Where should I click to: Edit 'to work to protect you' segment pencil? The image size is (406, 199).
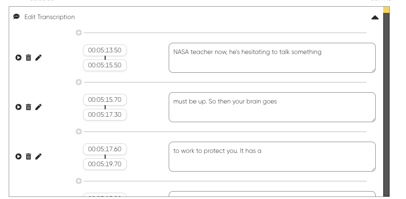point(38,157)
